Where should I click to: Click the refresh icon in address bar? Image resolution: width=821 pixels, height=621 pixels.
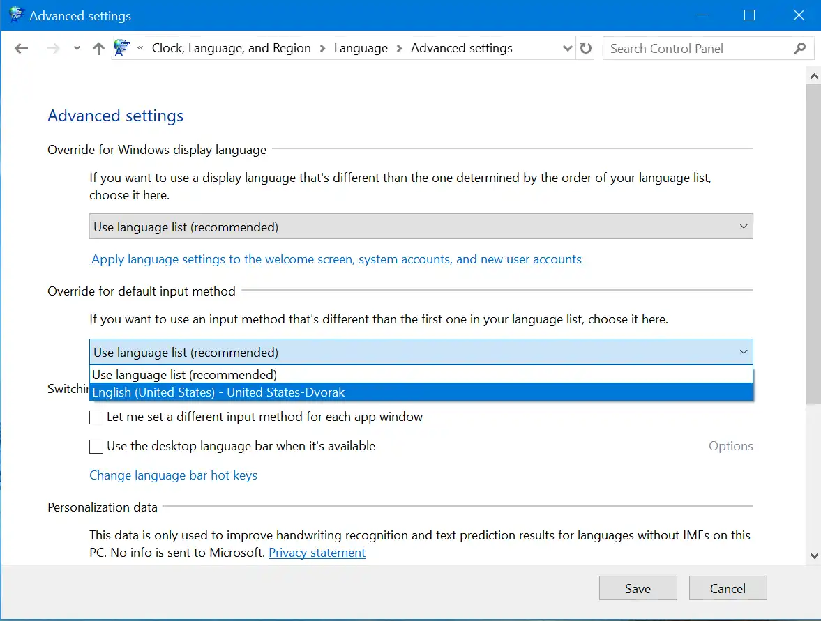click(585, 48)
